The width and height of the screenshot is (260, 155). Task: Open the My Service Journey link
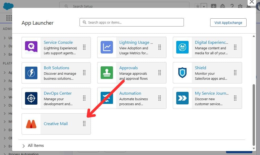coord(212,93)
